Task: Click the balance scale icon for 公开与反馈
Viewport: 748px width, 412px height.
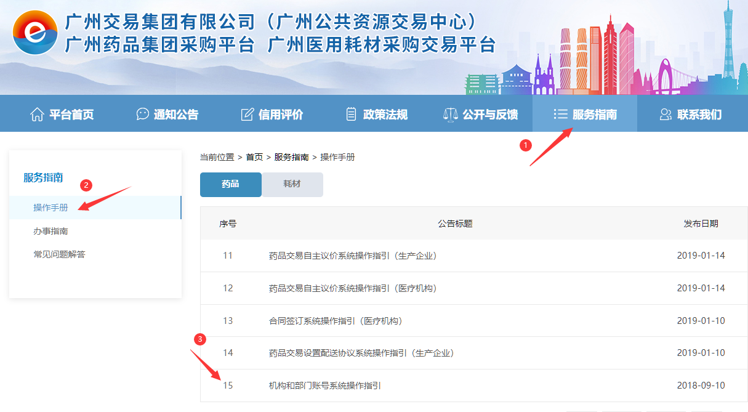Action: 451,115
